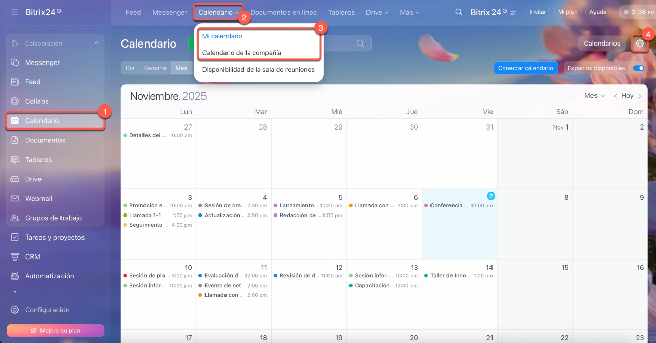Open the hamburger menu icon
Screen dimensions: 656x343
point(15,12)
